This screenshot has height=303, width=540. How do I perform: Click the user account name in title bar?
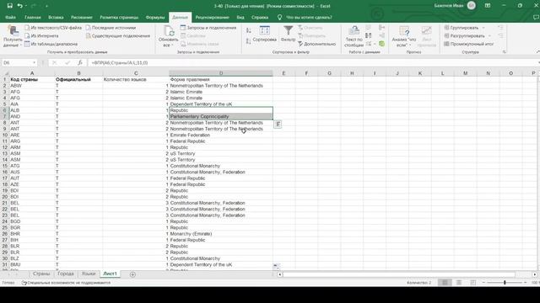pyautogui.click(x=449, y=6)
